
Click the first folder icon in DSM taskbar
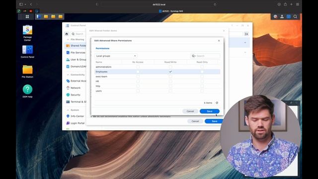click(46, 16)
